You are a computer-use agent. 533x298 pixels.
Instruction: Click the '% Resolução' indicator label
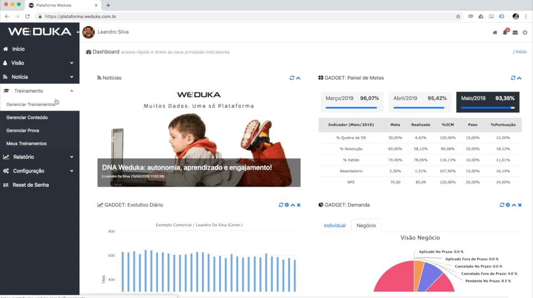tap(351, 149)
